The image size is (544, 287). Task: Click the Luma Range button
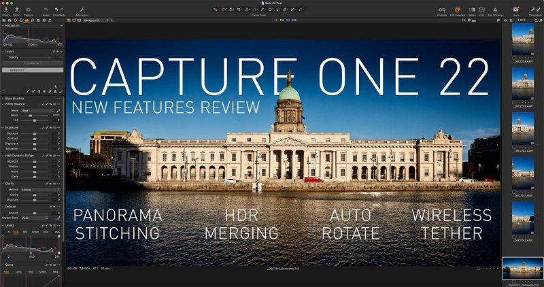pos(33,63)
